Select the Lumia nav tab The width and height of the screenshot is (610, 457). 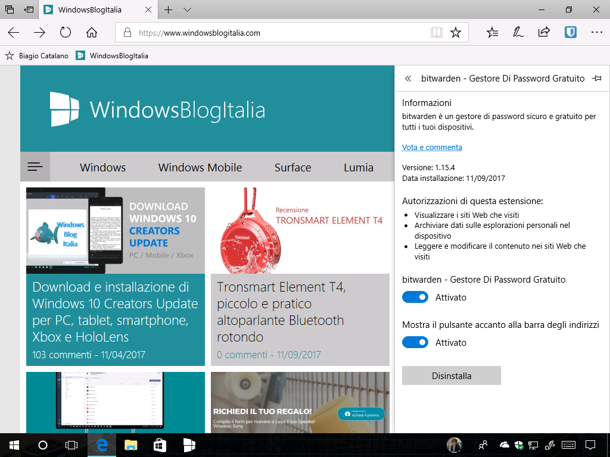coord(359,167)
